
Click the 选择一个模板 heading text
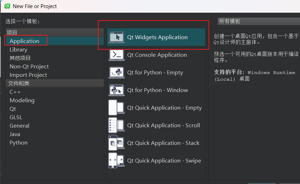22,21
